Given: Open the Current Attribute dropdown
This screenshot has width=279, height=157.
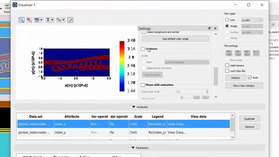Looking at the screenshot, I should [187, 62].
